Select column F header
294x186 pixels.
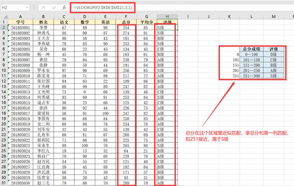point(126,16)
